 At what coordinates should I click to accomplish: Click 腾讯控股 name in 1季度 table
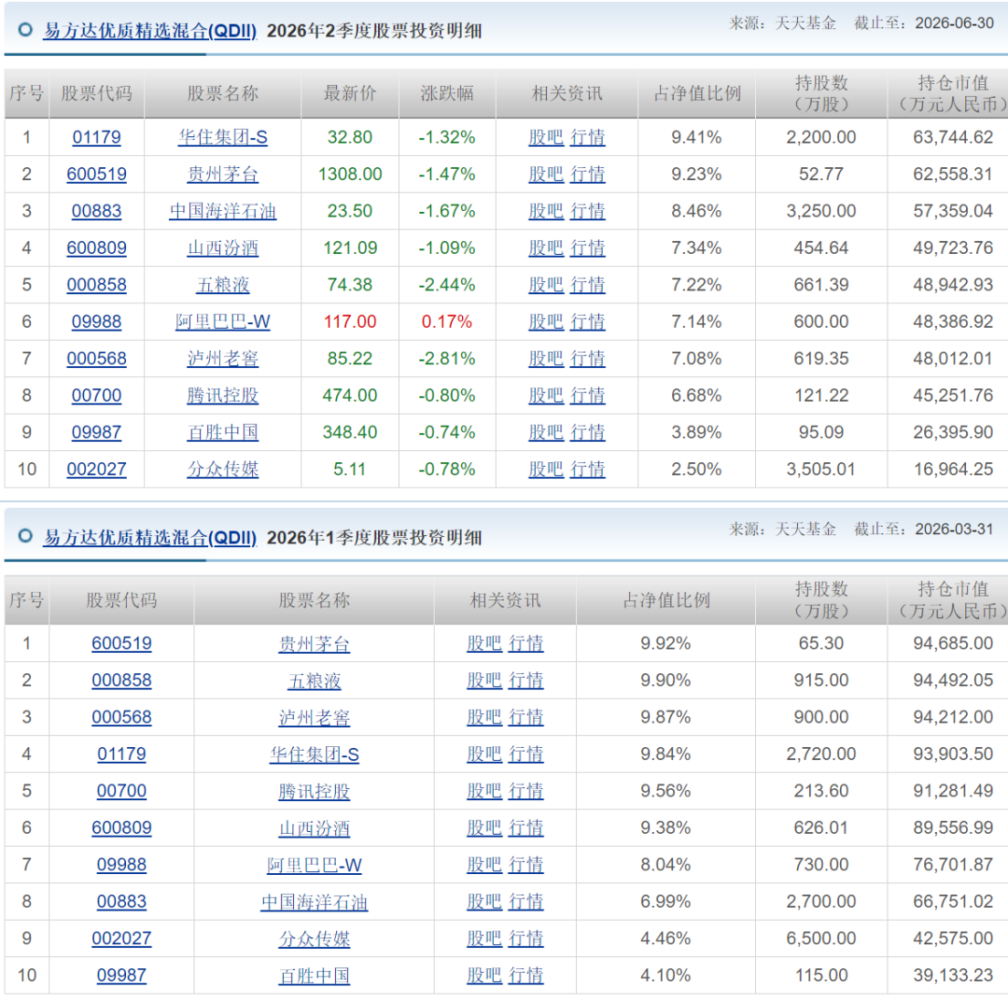[x=314, y=791]
